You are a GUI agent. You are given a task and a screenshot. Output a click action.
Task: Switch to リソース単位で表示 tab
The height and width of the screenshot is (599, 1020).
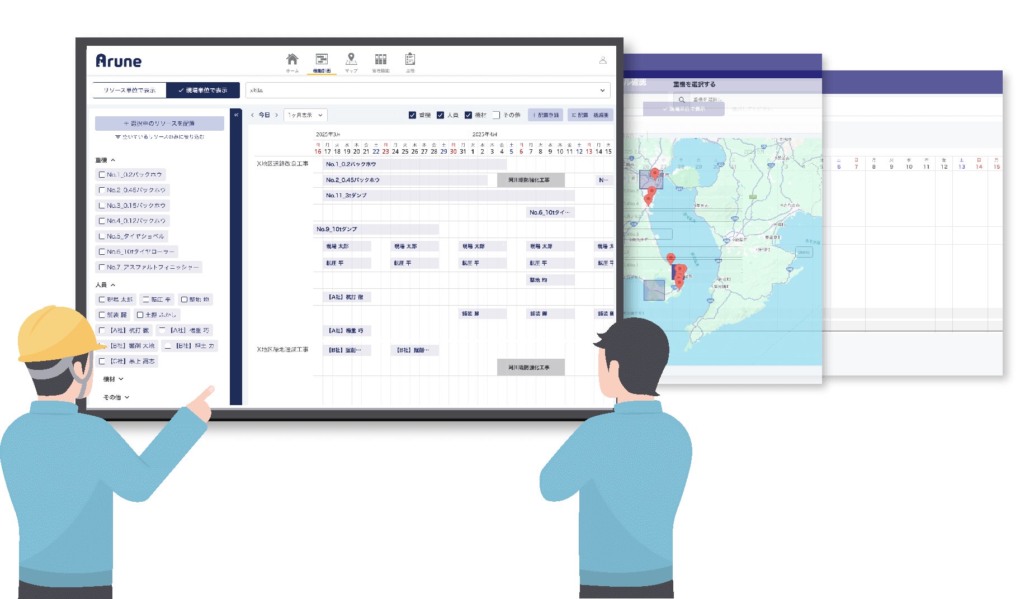pos(129,90)
